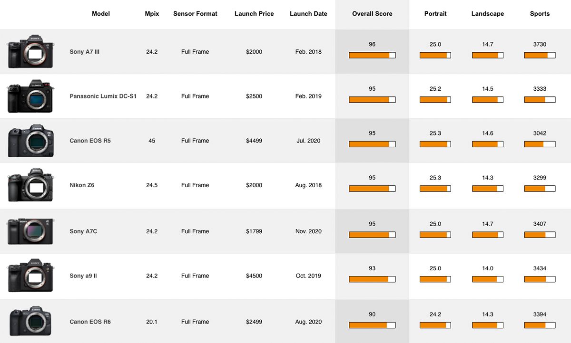
Task: Open the Nikon Z6 camera image
Action: [30, 185]
